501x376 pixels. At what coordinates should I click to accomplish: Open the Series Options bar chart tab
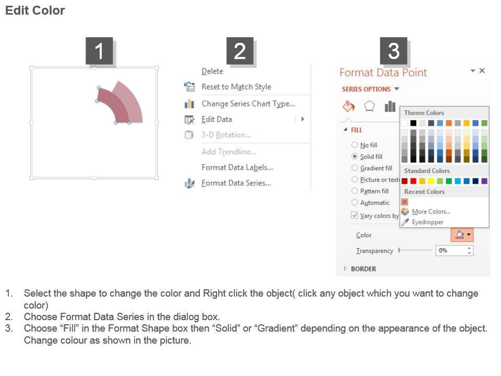[390, 106]
